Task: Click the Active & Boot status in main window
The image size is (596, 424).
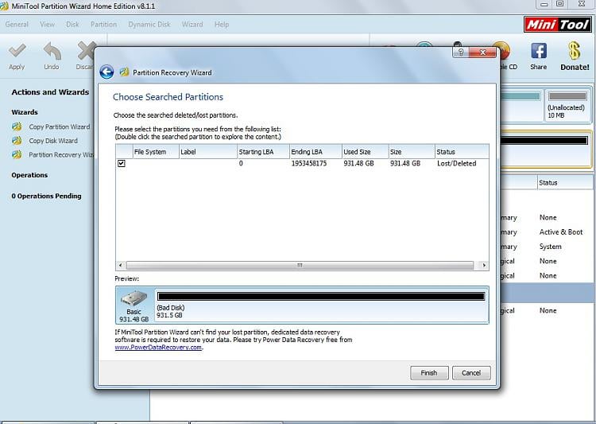Action: 561,232
